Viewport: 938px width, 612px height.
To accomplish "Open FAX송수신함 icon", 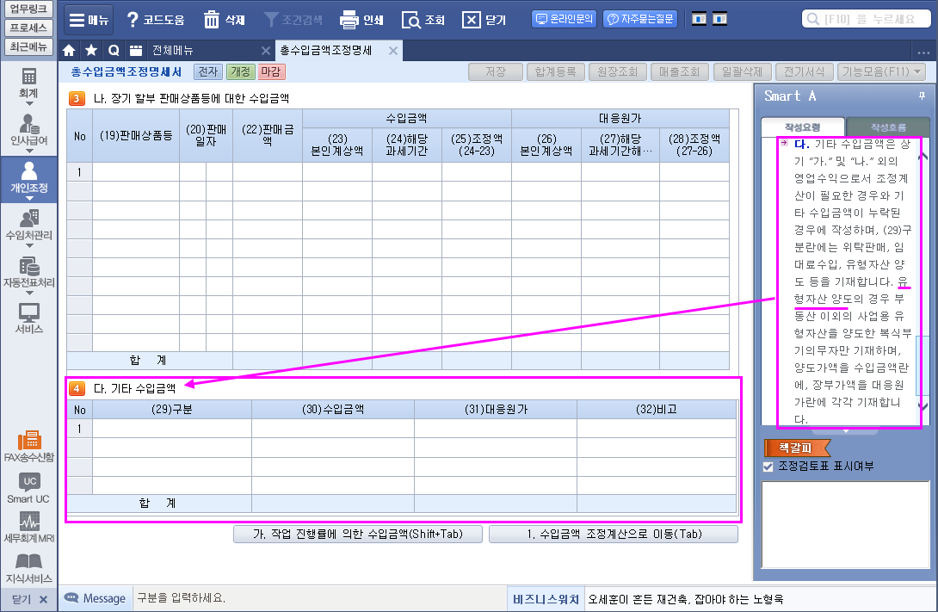I will pos(28,446).
